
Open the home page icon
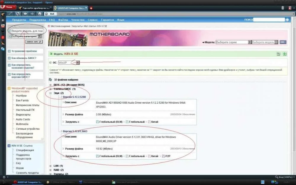pos(39,14)
